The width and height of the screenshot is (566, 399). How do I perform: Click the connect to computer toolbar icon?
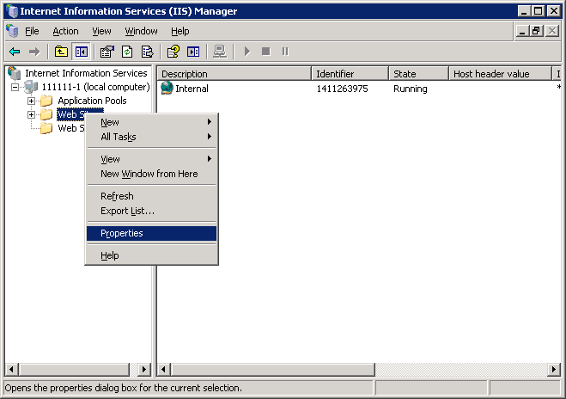tap(220, 52)
